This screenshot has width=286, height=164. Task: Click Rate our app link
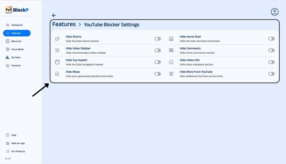18,143
